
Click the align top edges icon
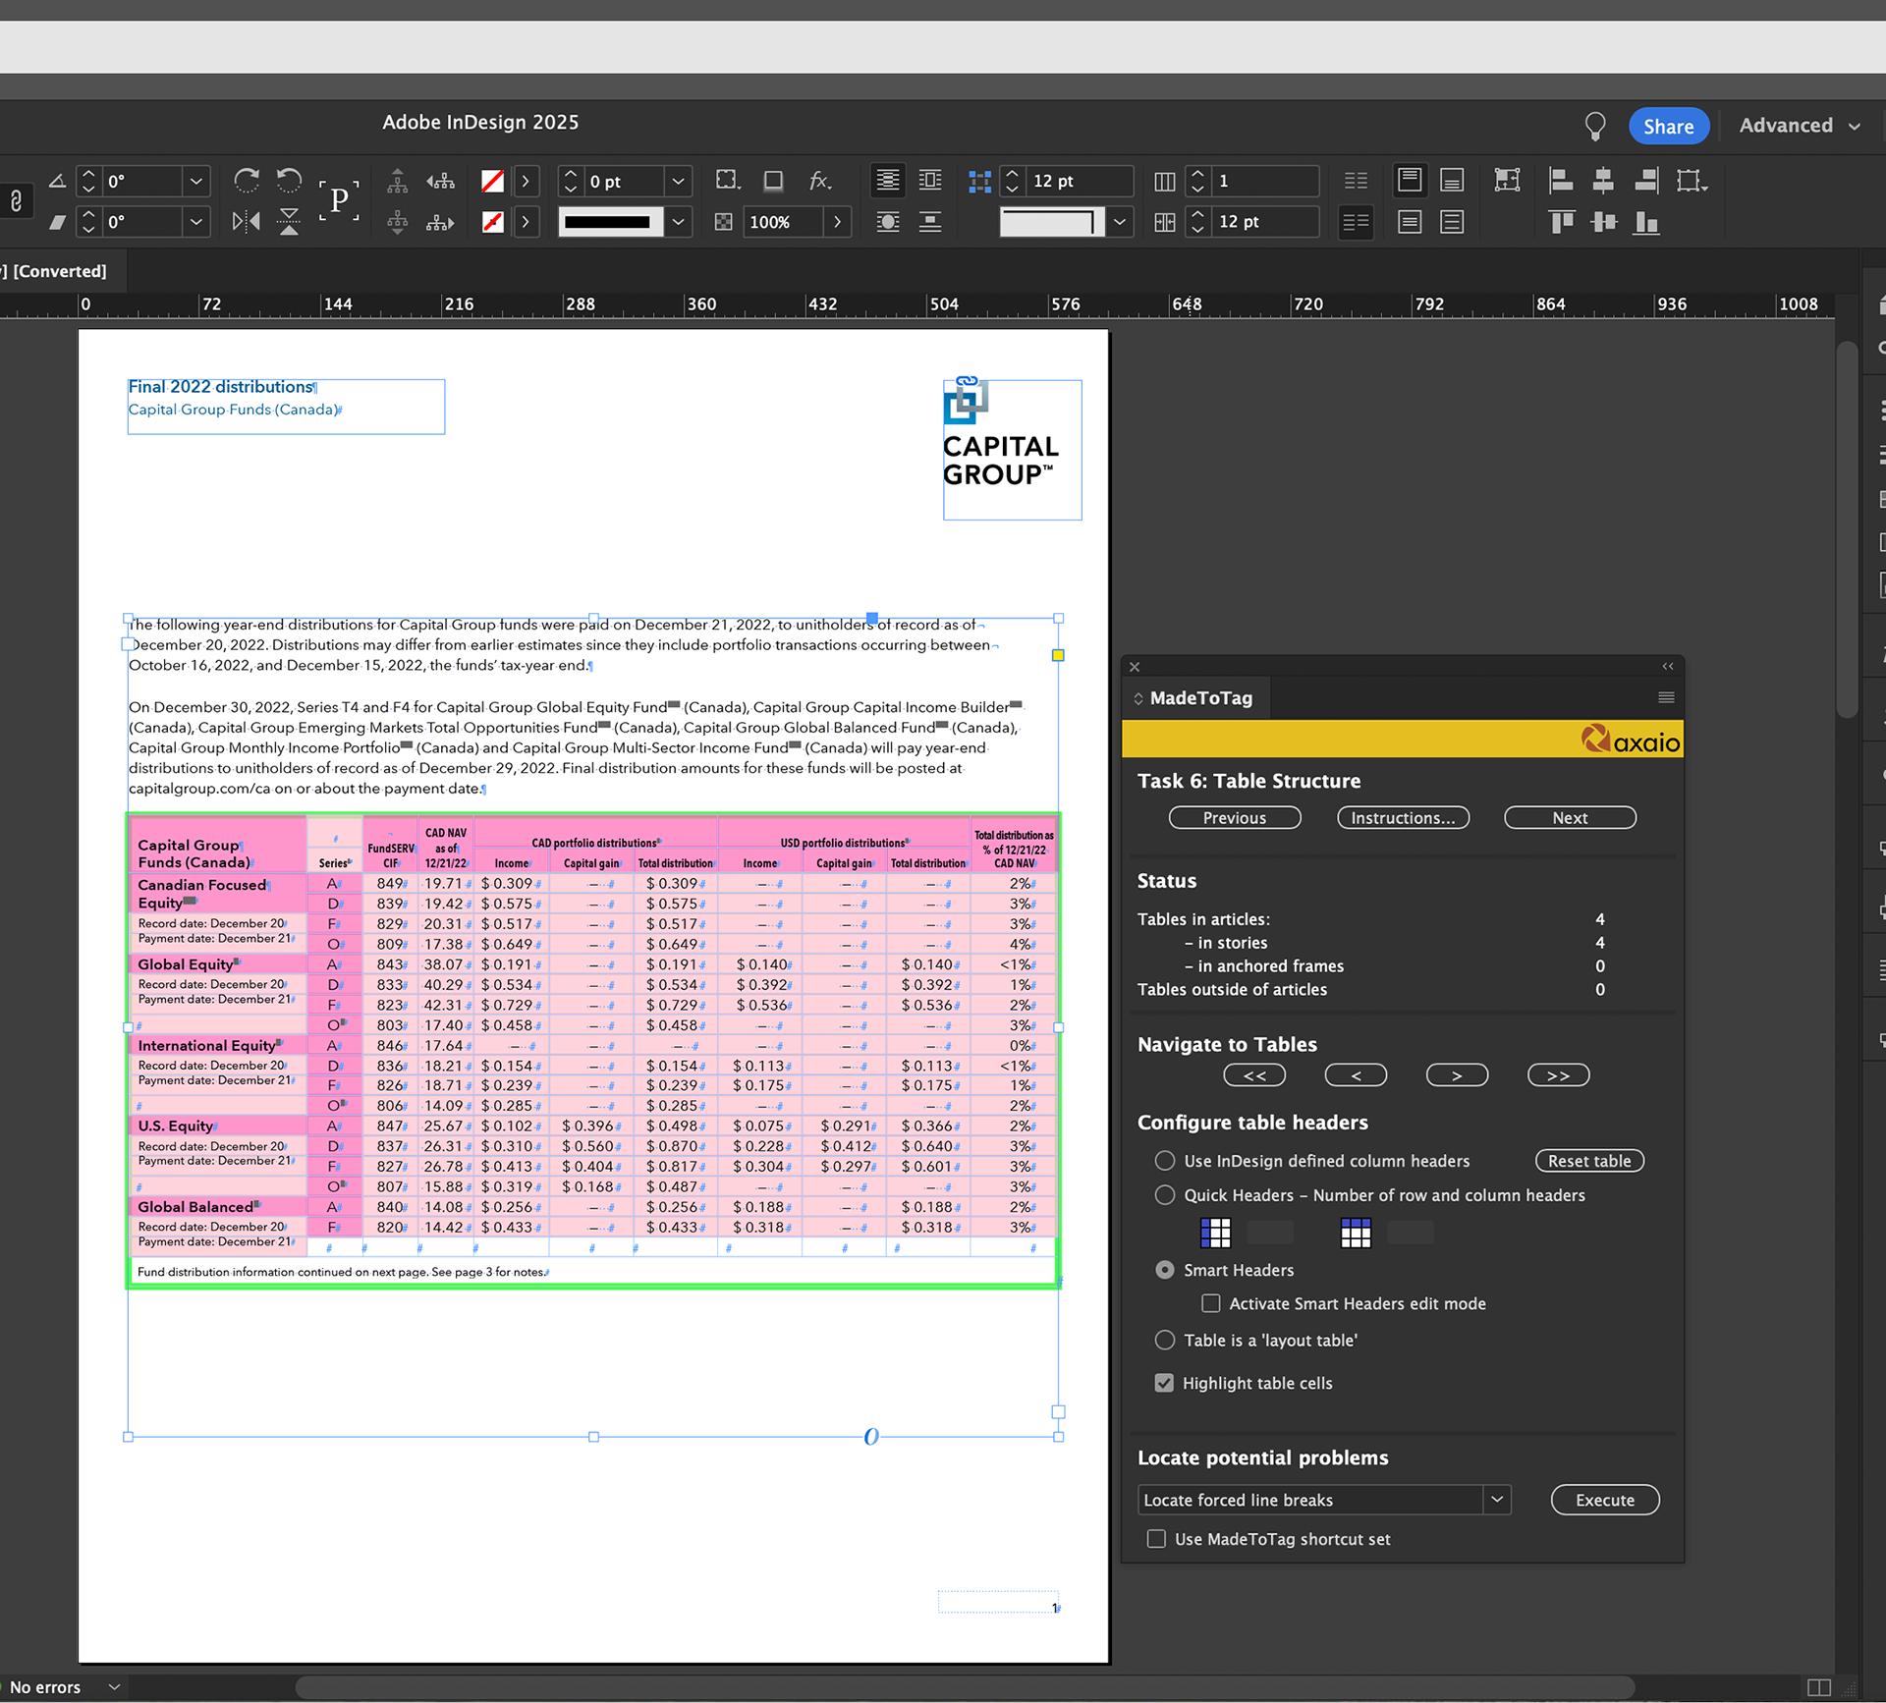coord(1561,223)
